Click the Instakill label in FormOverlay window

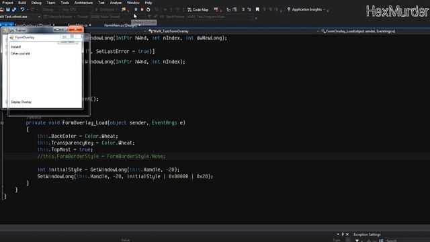(x=16, y=47)
